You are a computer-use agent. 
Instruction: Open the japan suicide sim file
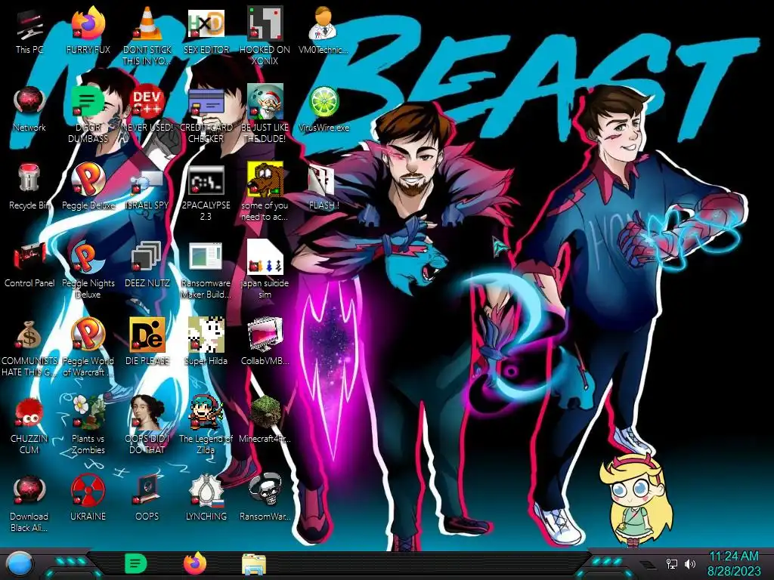pos(265,257)
